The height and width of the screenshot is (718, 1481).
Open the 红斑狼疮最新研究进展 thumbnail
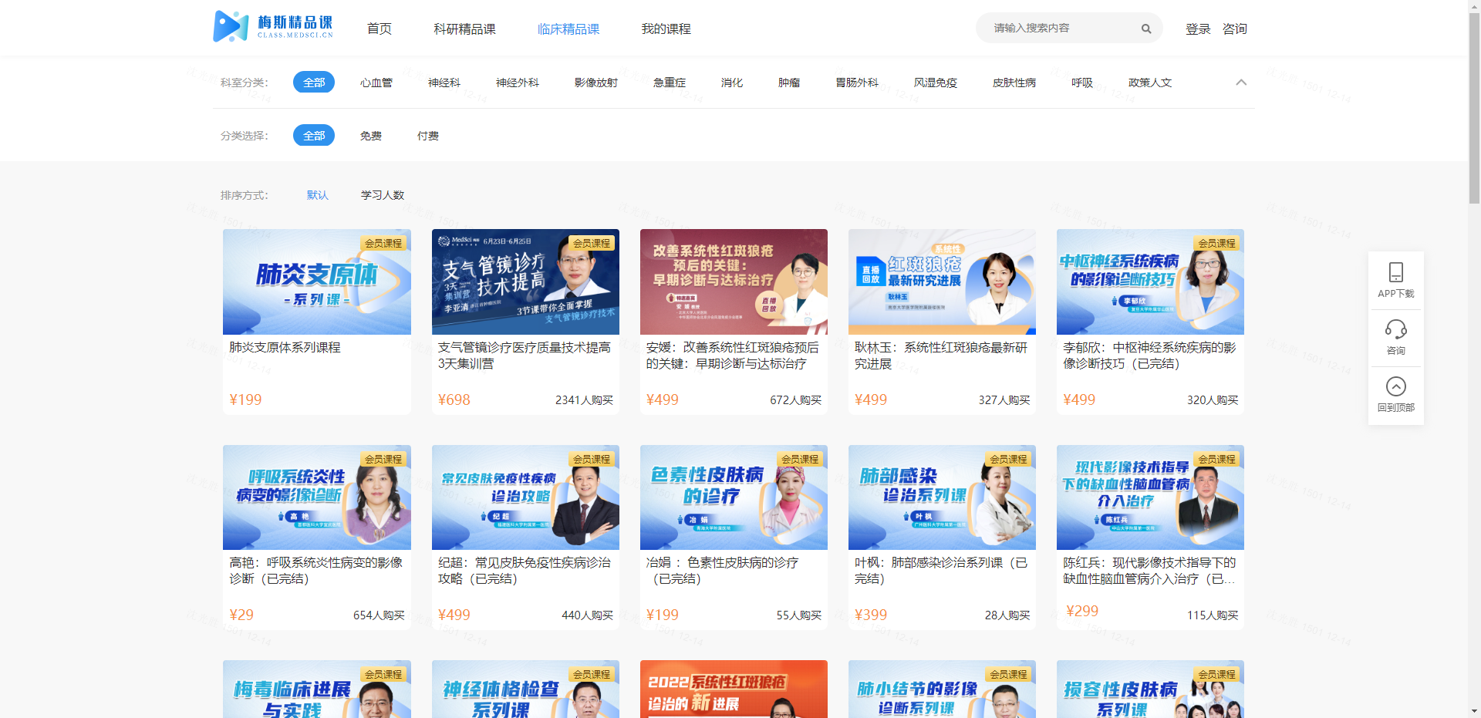click(942, 281)
